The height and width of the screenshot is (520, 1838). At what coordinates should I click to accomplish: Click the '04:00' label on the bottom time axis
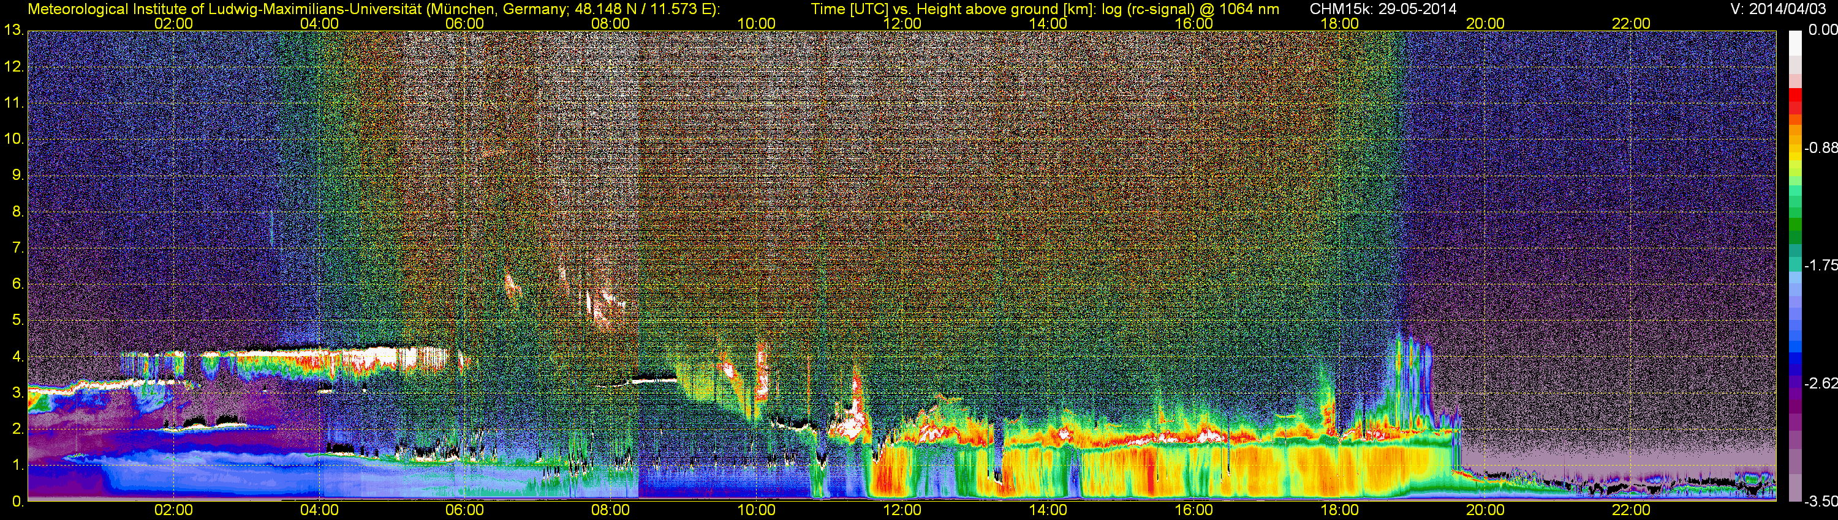(x=319, y=510)
